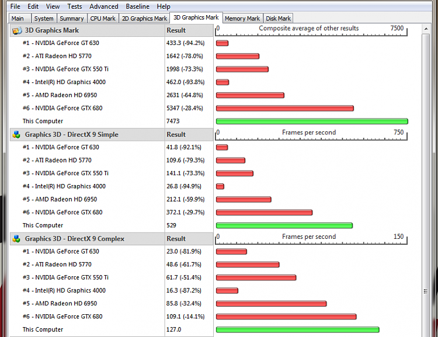Click the 3D Graphics Mark section header
438x337 pixels.
(x=87, y=30)
